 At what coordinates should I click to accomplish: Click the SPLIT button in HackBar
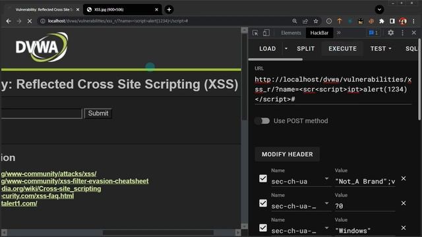pyautogui.click(x=306, y=49)
